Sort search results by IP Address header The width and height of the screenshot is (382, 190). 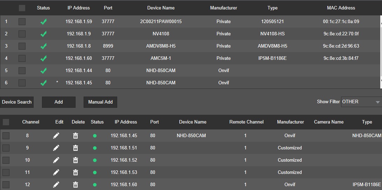click(79, 8)
